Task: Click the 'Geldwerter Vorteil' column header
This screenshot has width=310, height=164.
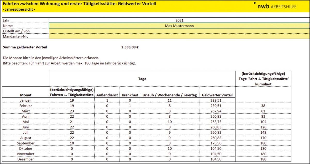Action: point(217,95)
